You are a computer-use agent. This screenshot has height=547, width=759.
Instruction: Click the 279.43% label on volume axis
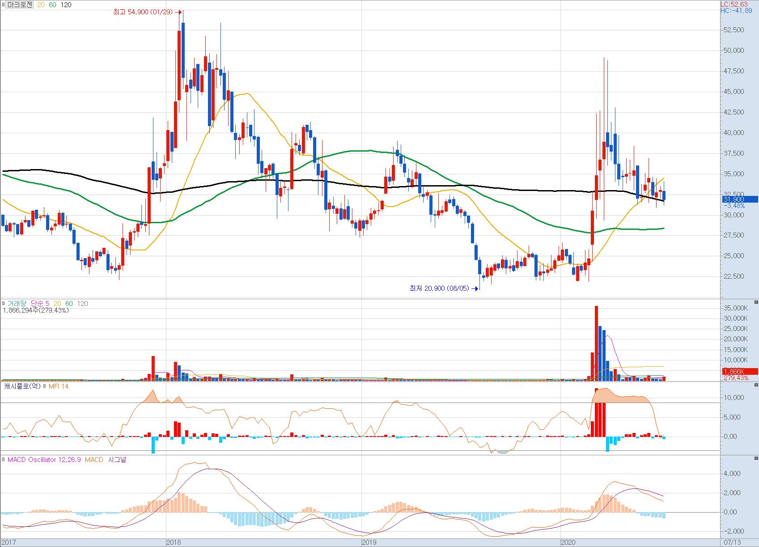coord(736,378)
